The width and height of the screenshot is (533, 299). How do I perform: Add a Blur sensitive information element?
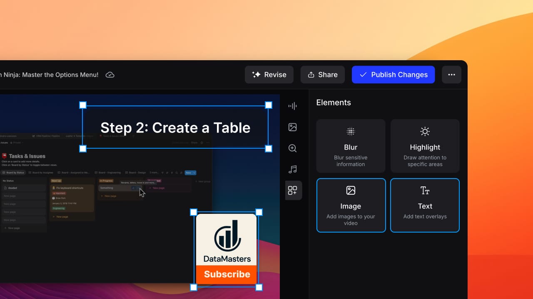(351, 146)
